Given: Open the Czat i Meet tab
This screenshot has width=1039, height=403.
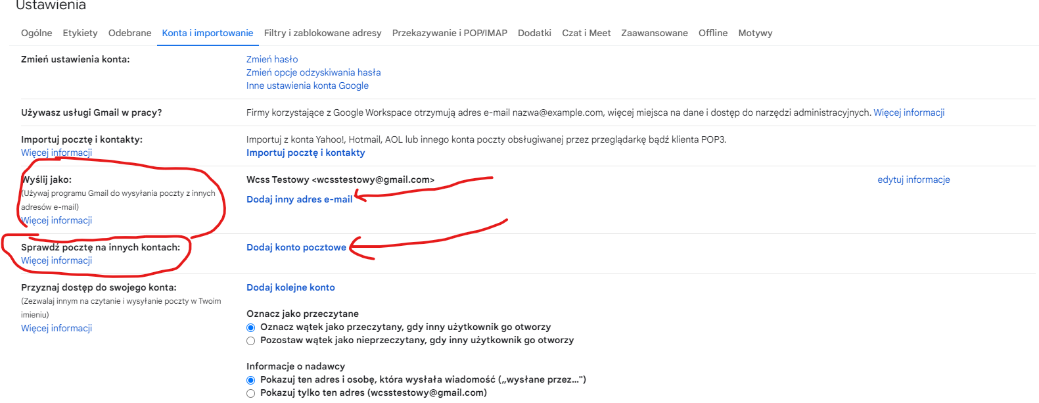Looking at the screenshot, I should click(x=586, y=33).
